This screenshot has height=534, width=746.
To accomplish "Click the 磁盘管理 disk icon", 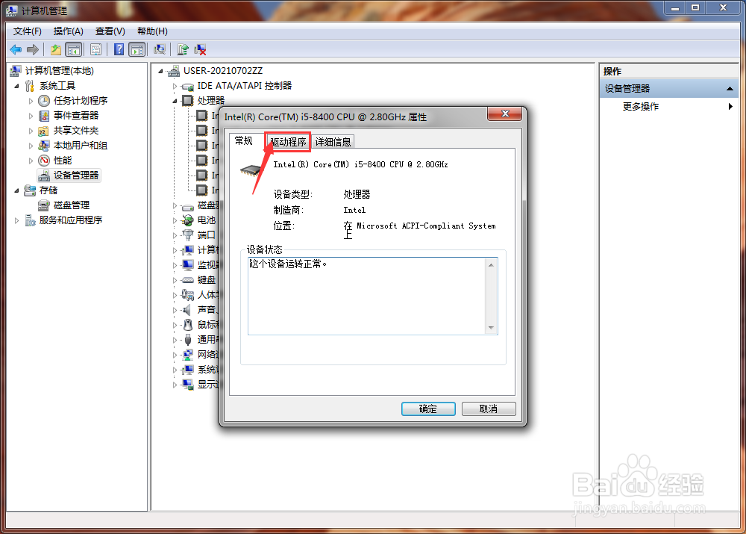I will (44, 205).
